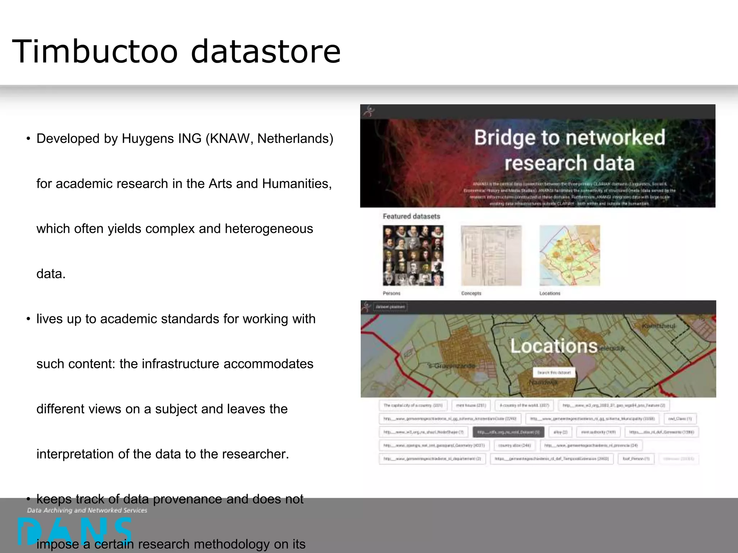Click the 'Locations' caption under the map thumbnail

(x=550, y=293)
